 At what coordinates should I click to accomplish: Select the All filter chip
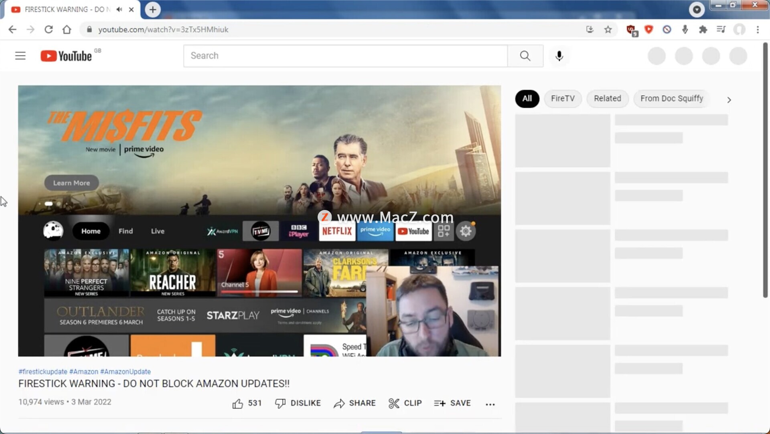coord(527,99)
